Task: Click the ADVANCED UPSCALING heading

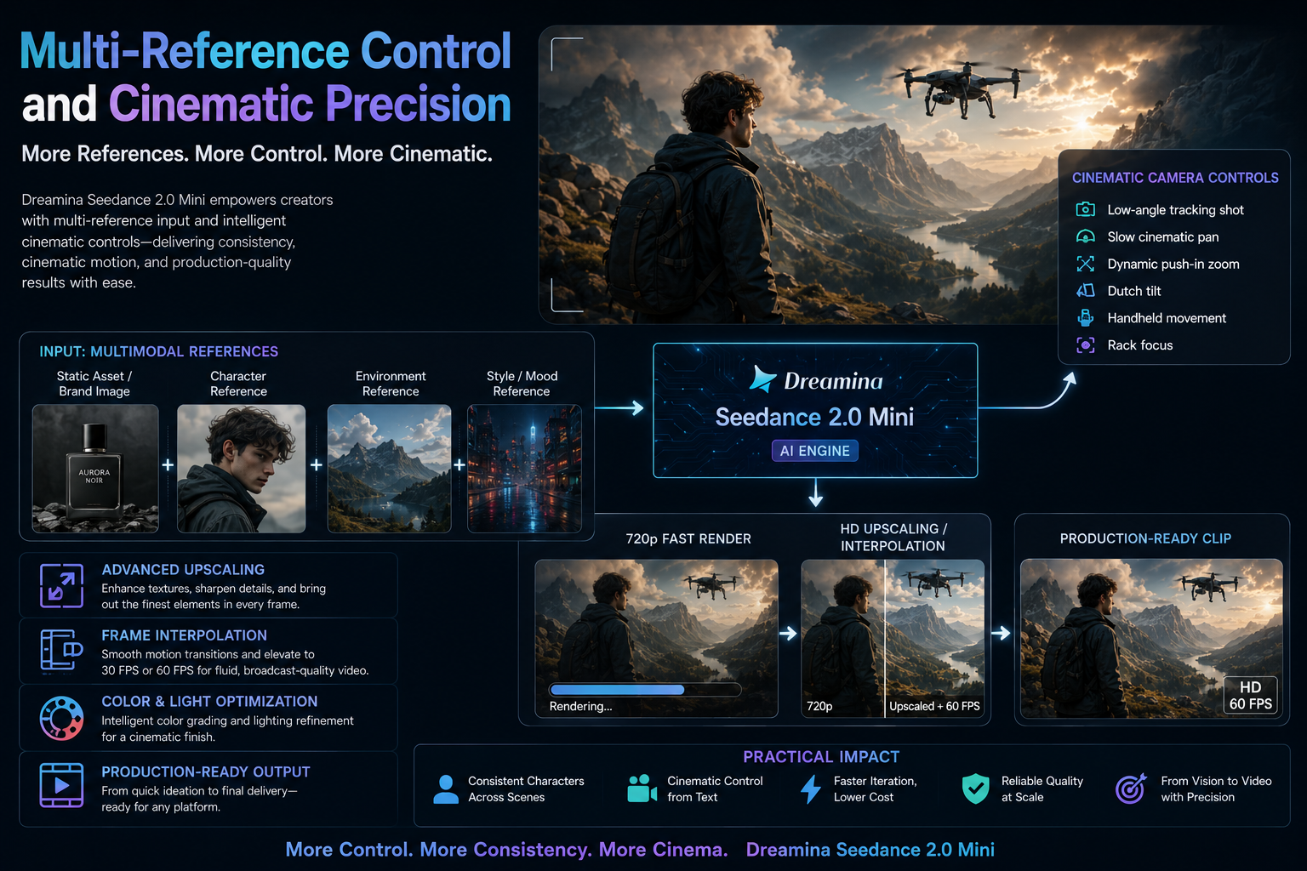Action: 183,570
